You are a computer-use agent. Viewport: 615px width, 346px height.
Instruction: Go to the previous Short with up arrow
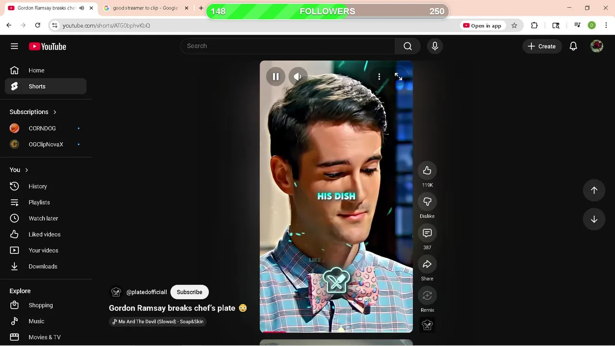[594, 190]
